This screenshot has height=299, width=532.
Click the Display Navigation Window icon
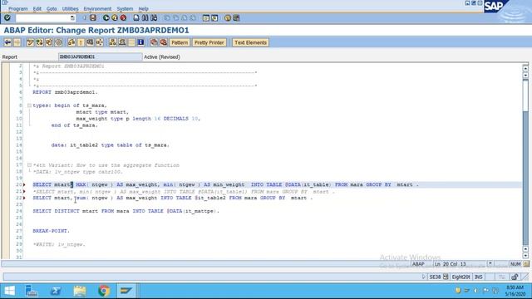pyautogui.click(x=122, y=42)
